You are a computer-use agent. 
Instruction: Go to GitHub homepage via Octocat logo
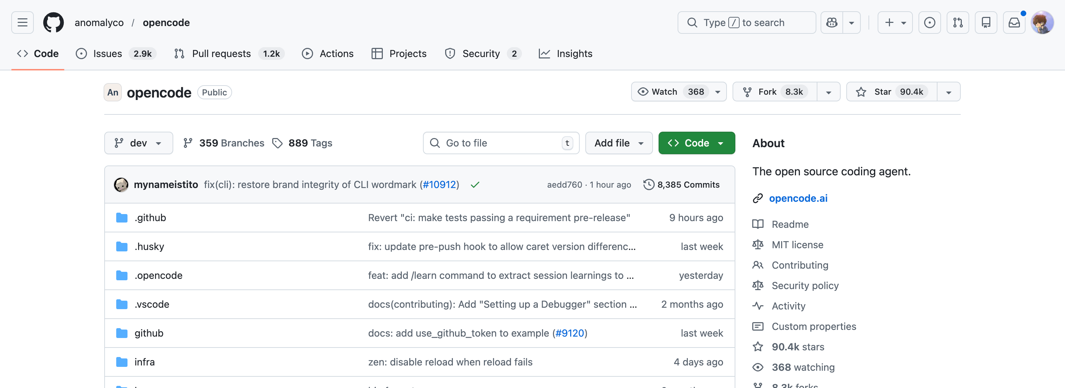click(x=53, y=22)
